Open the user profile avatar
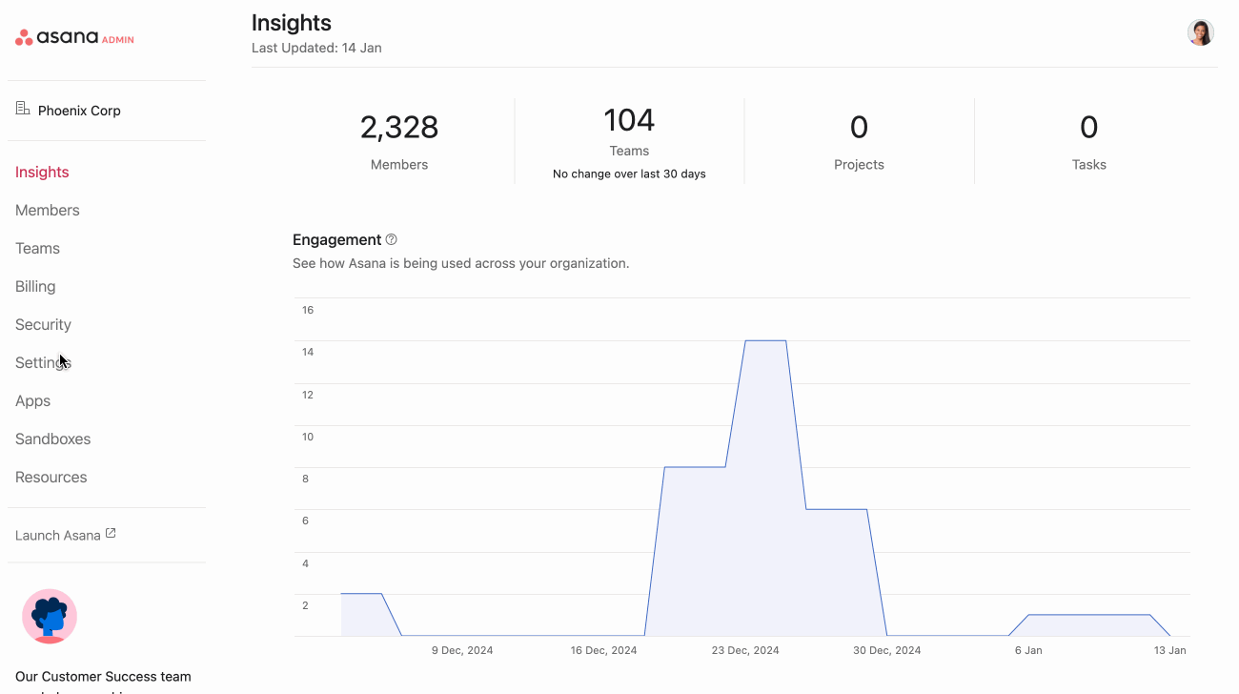Image resolution: width=1239 pixels, height=694 pixels. coord(1200,33)
